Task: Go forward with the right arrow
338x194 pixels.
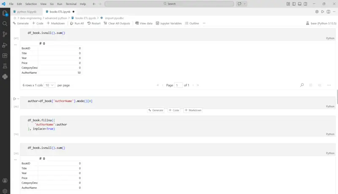Action: pyautogui.click(x=100, y=4)
